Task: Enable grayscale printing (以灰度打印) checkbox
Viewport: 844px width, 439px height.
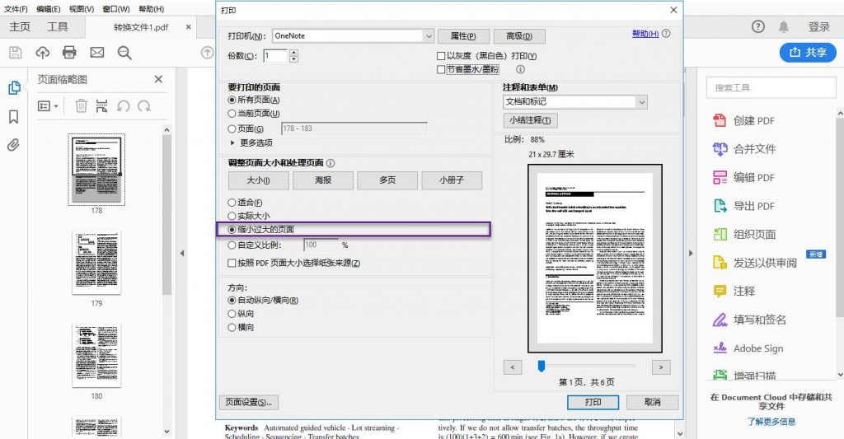Action: 441,56
